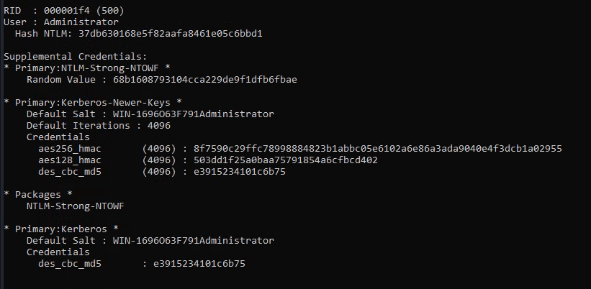Click the last des_cbc_md5 key value

[x=199, y=263]
